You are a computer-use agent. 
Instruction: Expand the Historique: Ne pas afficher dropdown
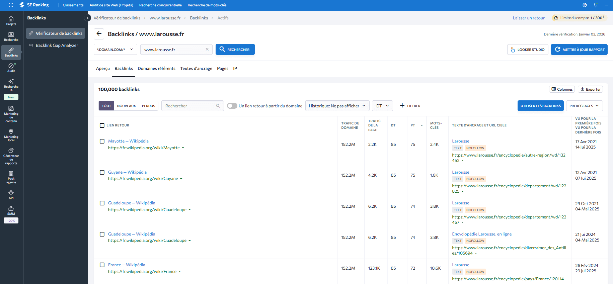click(x=337, y=106)
